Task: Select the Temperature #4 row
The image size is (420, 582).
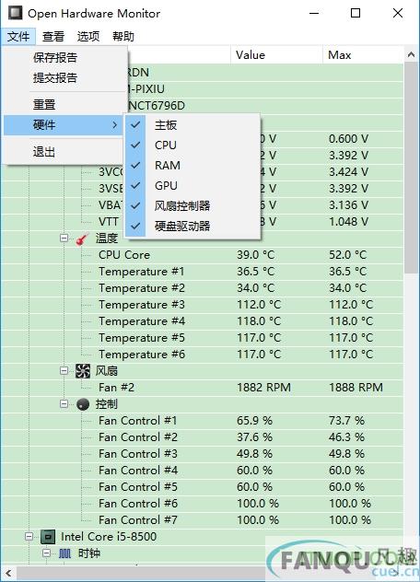Action: pyautogui.click(x=203, y=321)
